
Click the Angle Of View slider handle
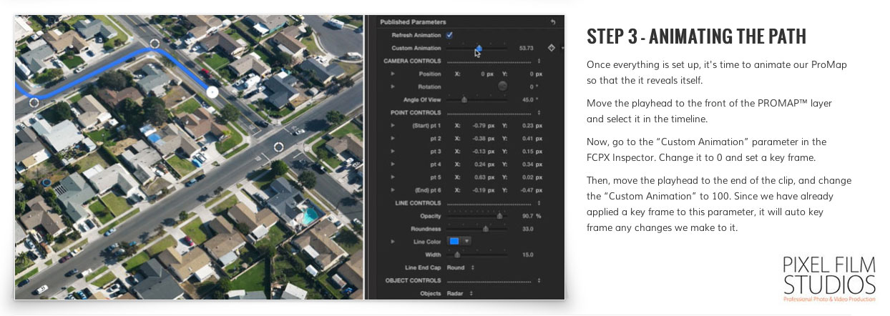pos(464,100)
